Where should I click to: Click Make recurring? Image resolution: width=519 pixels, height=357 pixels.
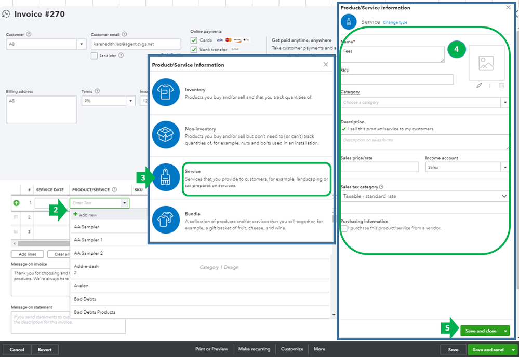(x=254, y=349)
